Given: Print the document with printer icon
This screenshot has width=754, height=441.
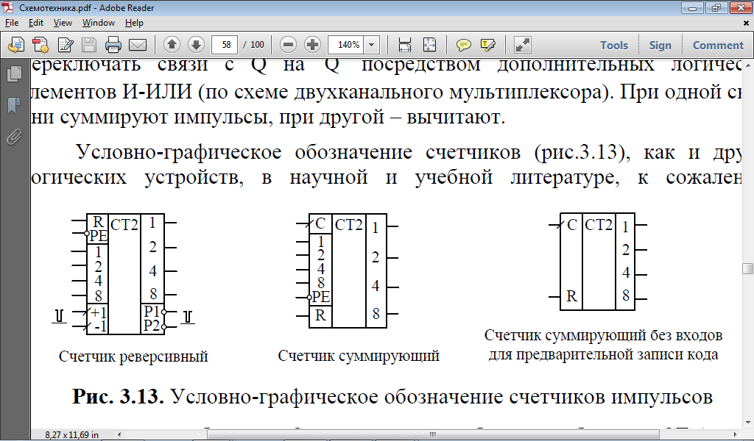Looking at the screenshot, I should (x=113, y=45).
